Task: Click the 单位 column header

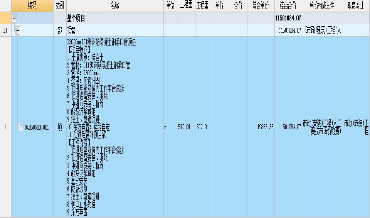Action: tap(171, 6)
